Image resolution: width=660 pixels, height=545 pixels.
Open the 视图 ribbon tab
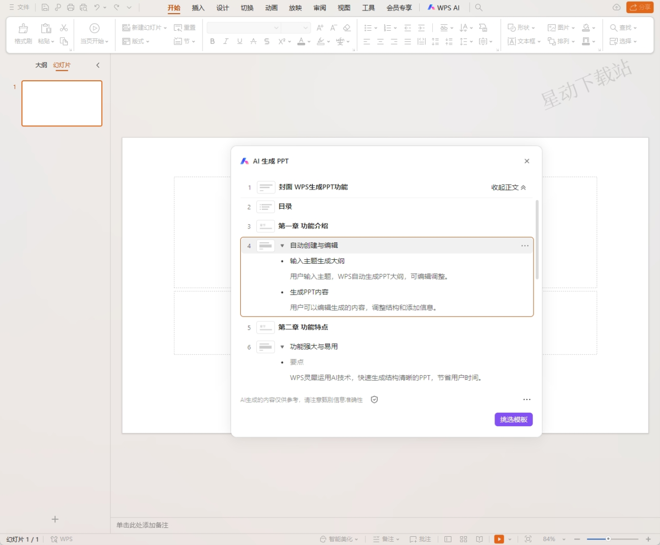point(344,8)
